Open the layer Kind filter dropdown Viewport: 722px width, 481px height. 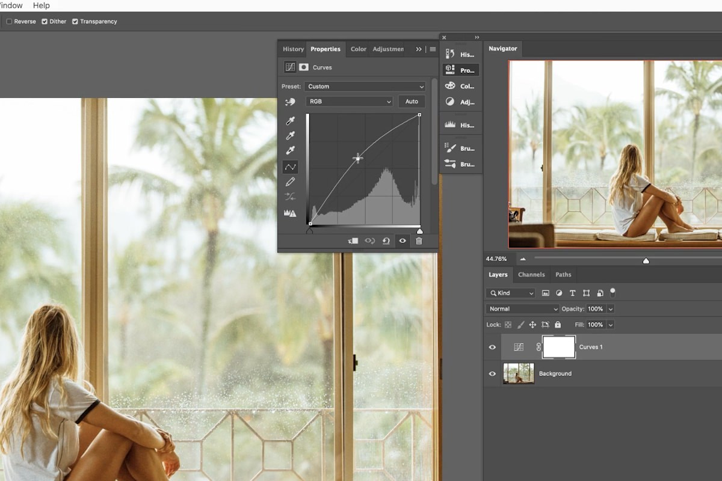(510, 293)
